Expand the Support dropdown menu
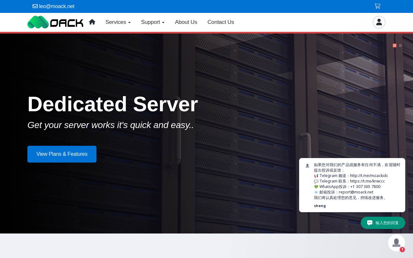The width and height of the screenshot is (413, 258). coord(153,22)
